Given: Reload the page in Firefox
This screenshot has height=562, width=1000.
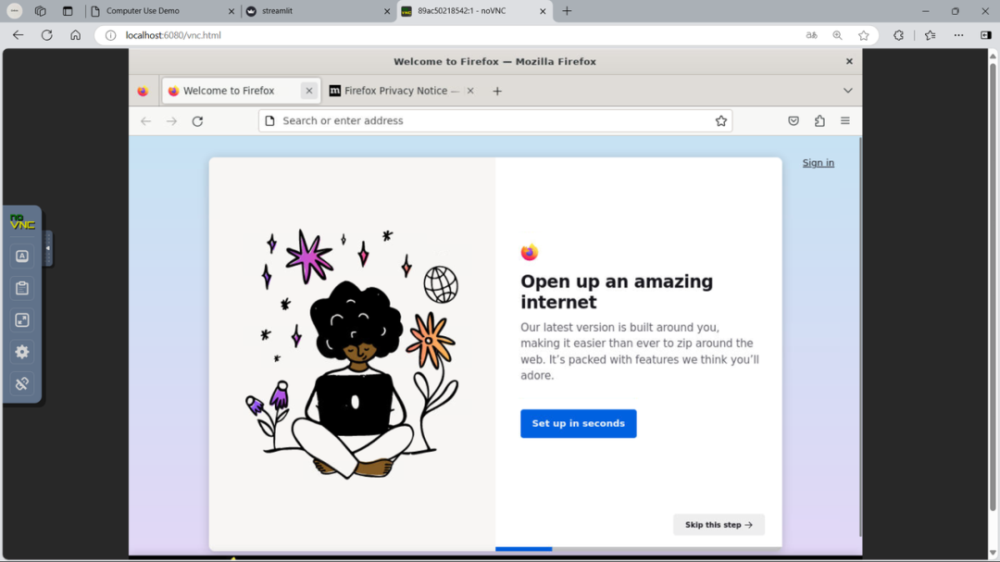Looking at the screenshot, I should pyautogui.click(x=198, y=120).
